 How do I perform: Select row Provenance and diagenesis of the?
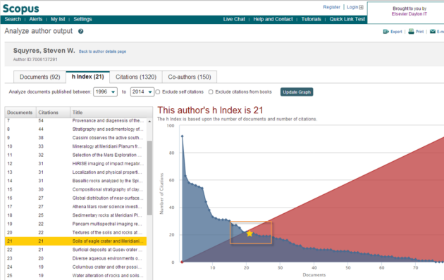76,120
